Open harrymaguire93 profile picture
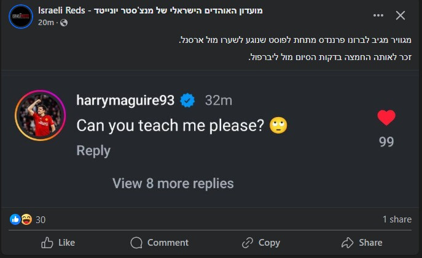 pyautogui.click(x=40, y=115)
